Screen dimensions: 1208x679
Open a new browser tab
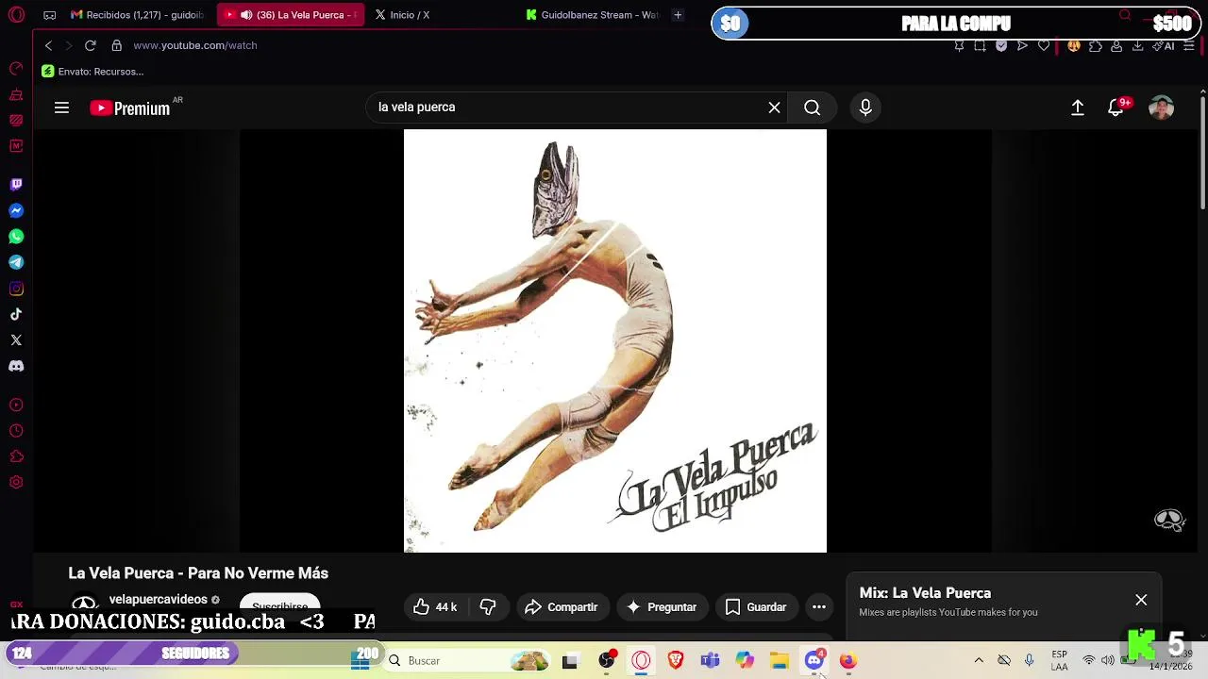678,15
